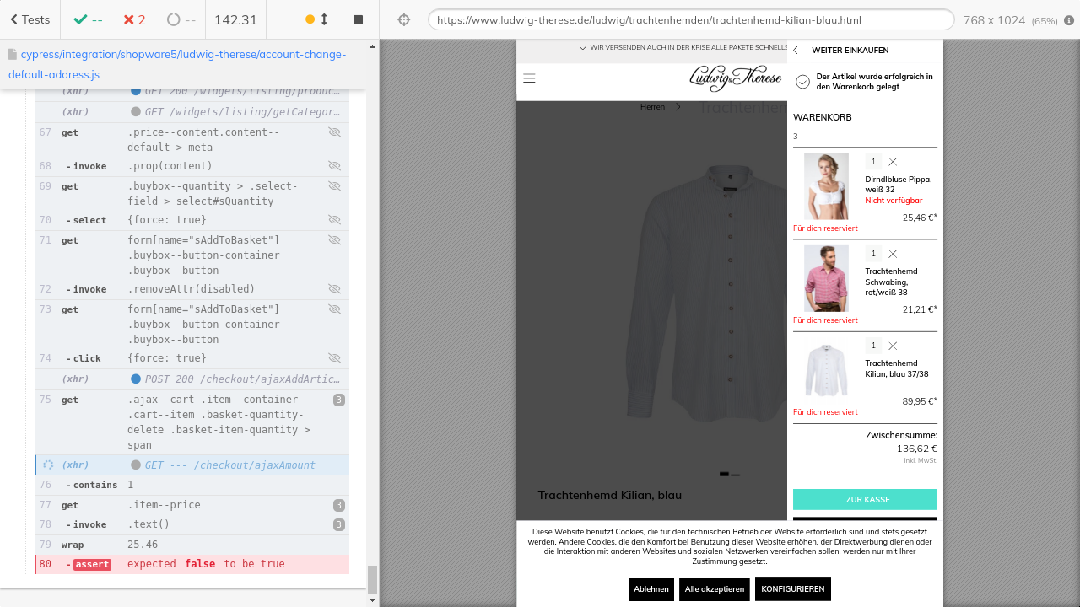1080x607 pixels.
Task: Click eye-slash icon on command row 67
Action: 334,132
